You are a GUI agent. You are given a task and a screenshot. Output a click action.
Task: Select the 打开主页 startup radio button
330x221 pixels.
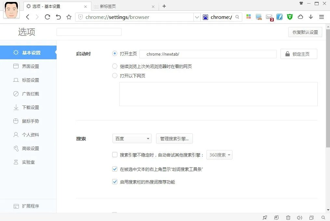pyautogui.click(x=114, y=54)
